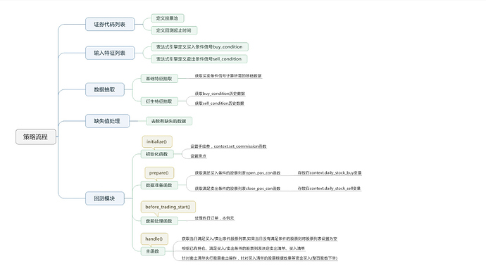Select the 主函数 node
Screen dimensions: 486x273
click(153, 251)
